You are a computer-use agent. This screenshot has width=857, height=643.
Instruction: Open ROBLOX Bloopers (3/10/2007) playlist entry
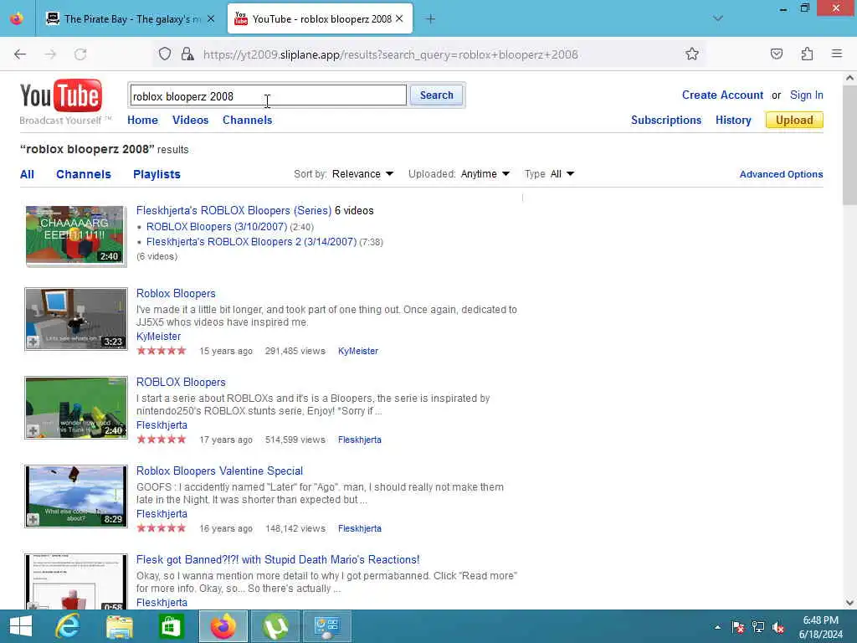[x=217, y=227]
